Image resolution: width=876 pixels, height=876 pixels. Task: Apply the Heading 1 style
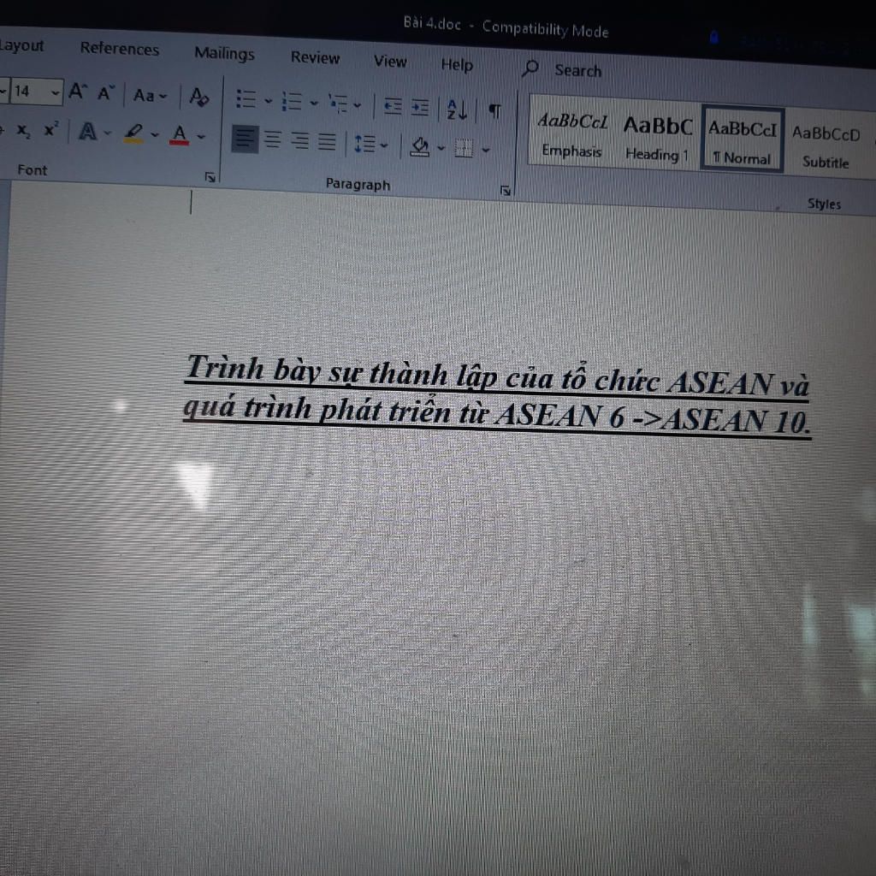(658, 139)
